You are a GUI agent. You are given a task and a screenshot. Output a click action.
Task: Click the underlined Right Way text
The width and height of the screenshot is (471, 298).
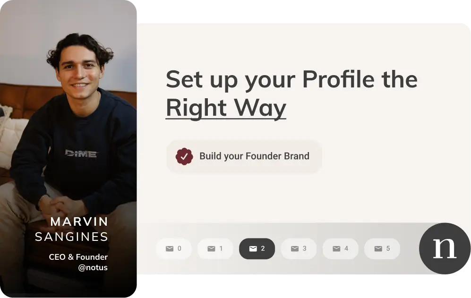226,109
